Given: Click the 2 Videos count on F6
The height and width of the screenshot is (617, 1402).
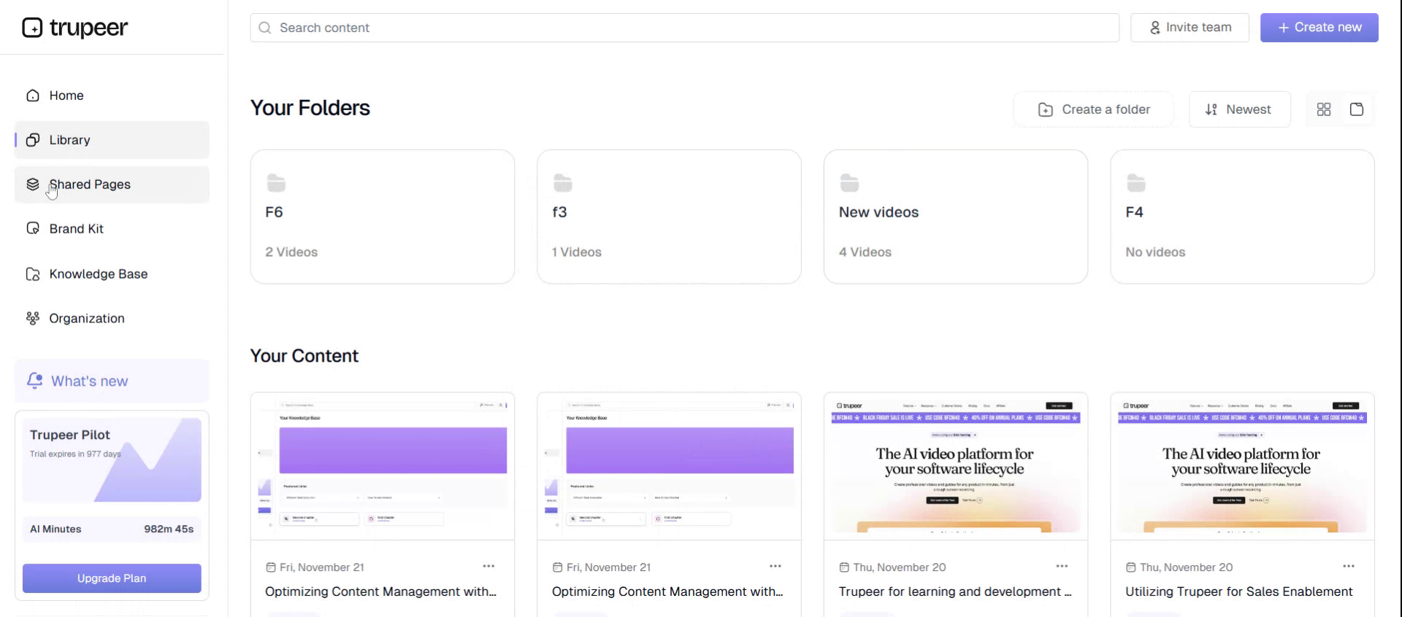Looking at the screenshot, I should tap(291, 252).
